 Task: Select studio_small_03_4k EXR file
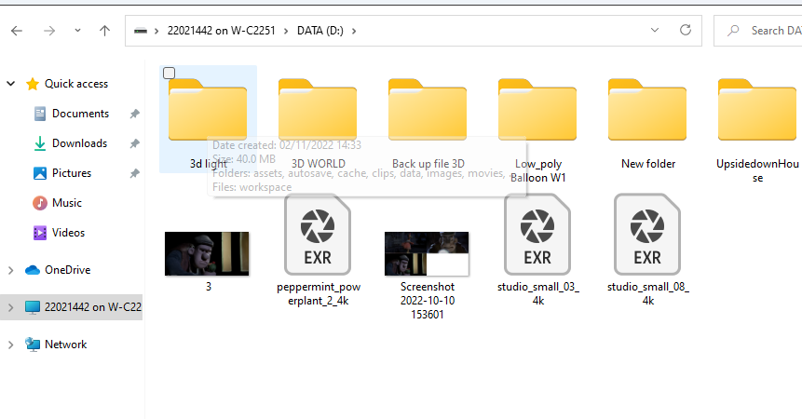point(537,235)
